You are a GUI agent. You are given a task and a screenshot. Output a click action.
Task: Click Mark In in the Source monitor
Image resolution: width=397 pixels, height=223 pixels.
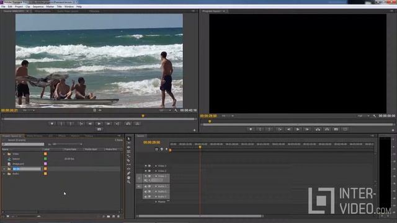[61, 124]
